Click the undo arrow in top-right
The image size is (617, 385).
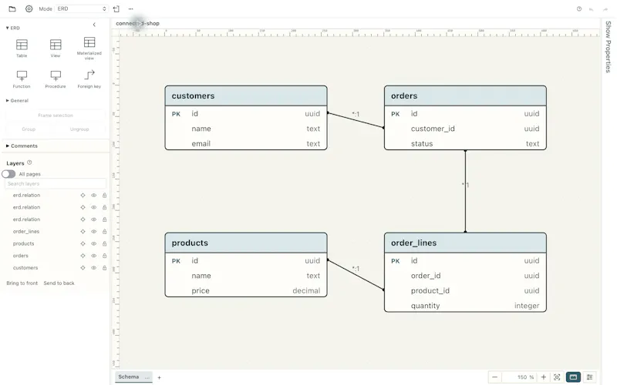pyautogui.click(x=591, y=9)
